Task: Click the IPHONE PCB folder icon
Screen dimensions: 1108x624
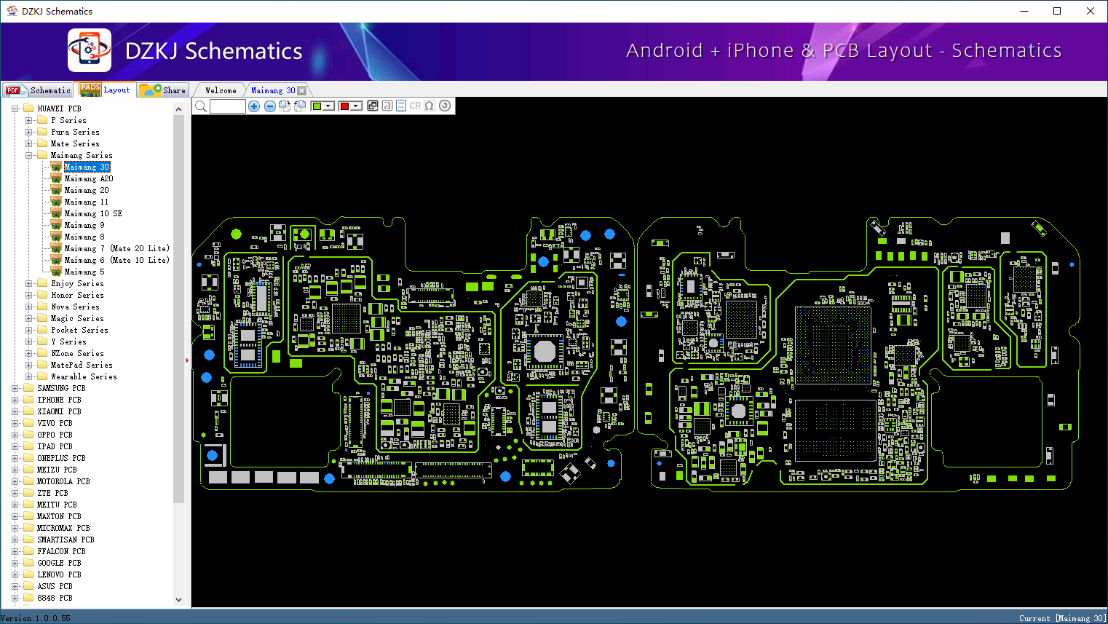Action: click(28, 400)
